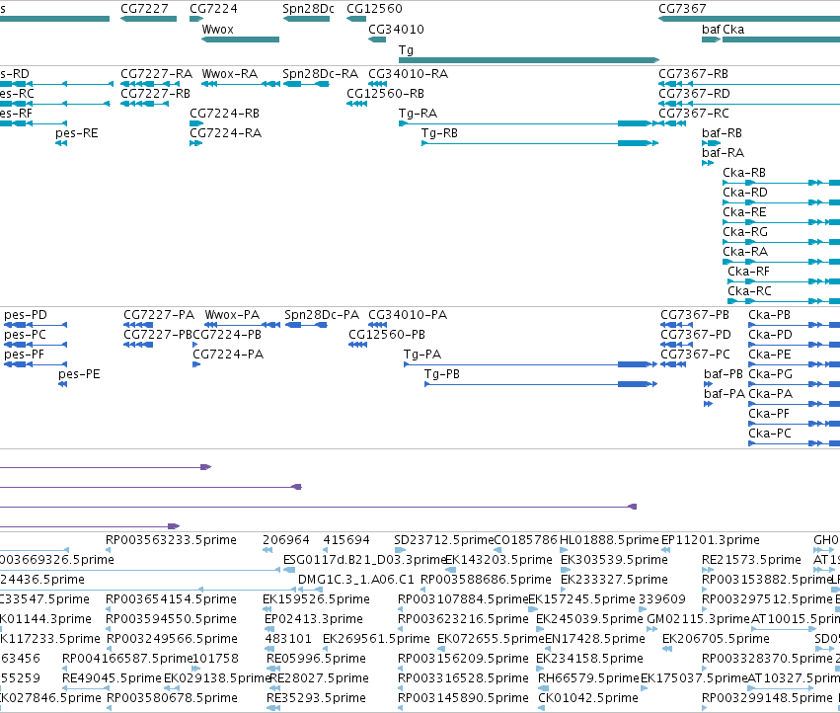This screenshot has width=840, height=713.
Task: Click the CG34010 gene label
Action: tap(396, 30)
